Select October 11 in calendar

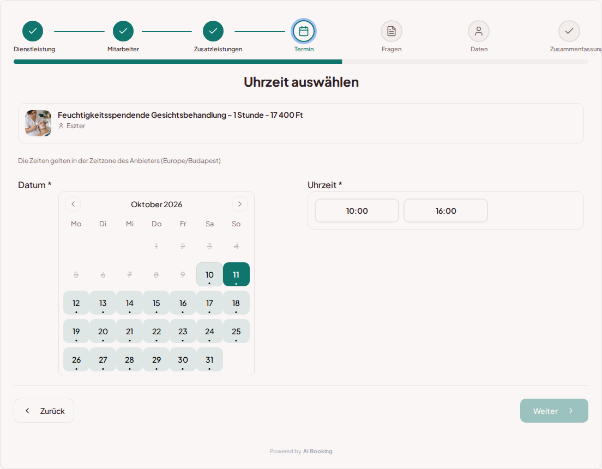[x=236, y=274]
